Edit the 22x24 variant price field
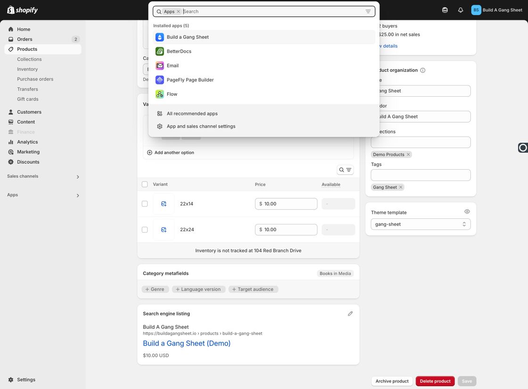The width and height of the screenshot is (528, 389). click(286, 230)
